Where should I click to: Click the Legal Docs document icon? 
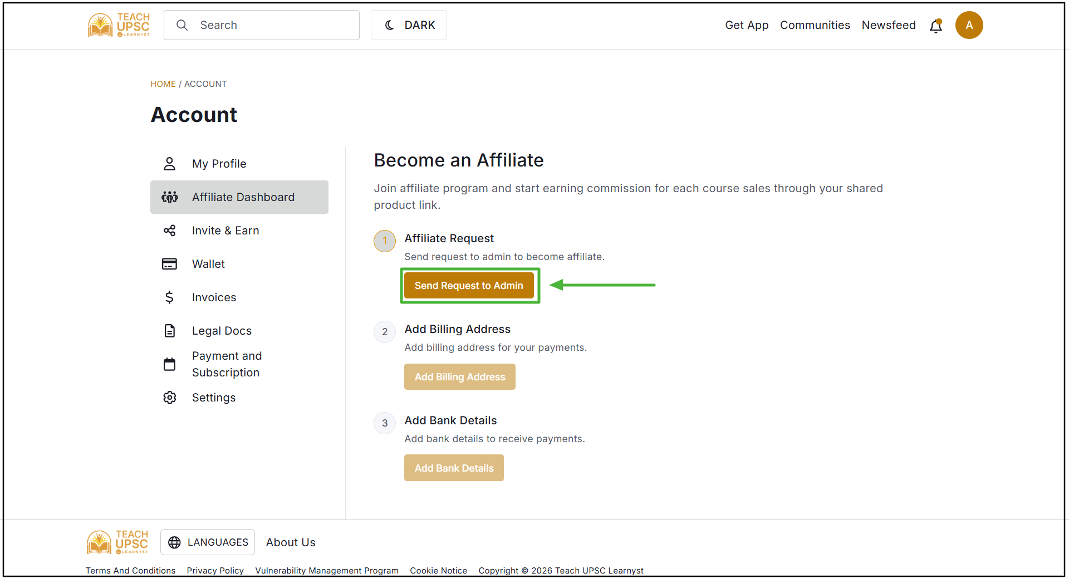coord(170,331)
